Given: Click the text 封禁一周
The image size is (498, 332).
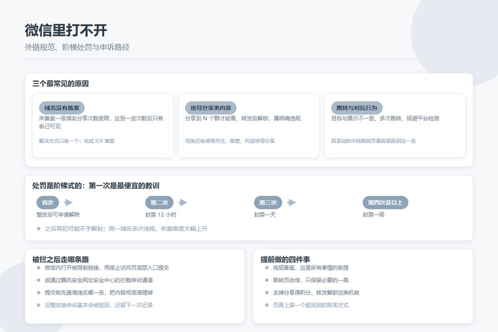Looking at the screenshot, I should (x=373, y=215).
